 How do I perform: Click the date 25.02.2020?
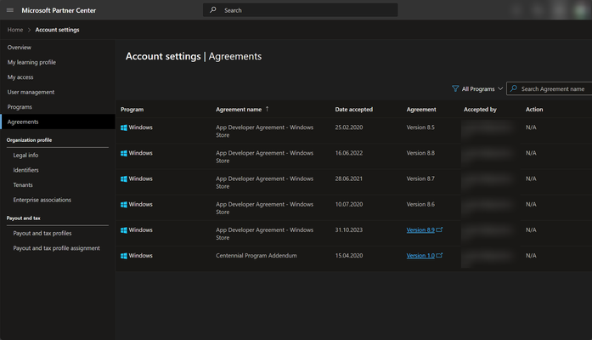(x=349, y=127)
